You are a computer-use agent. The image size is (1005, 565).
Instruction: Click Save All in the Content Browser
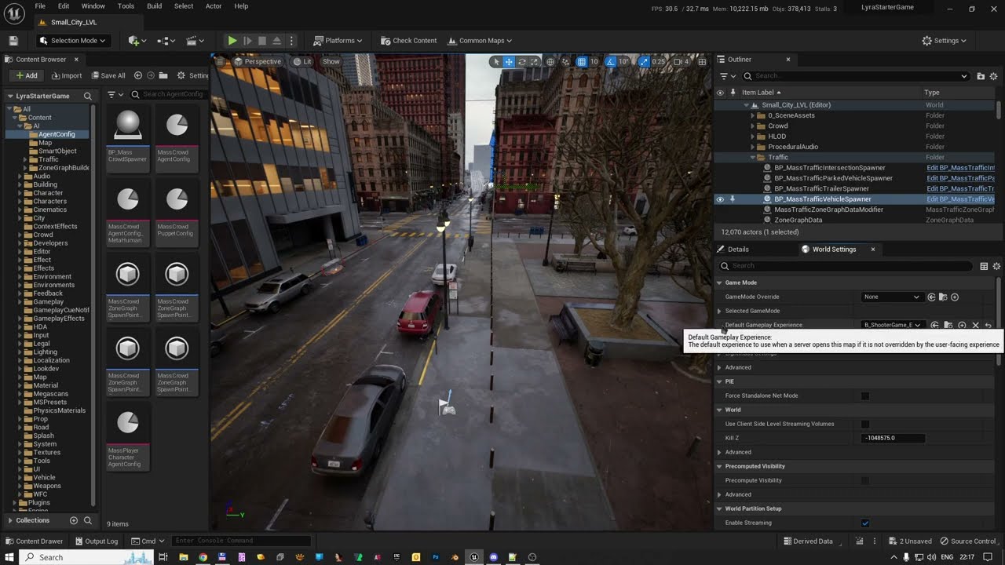[108, 75]
